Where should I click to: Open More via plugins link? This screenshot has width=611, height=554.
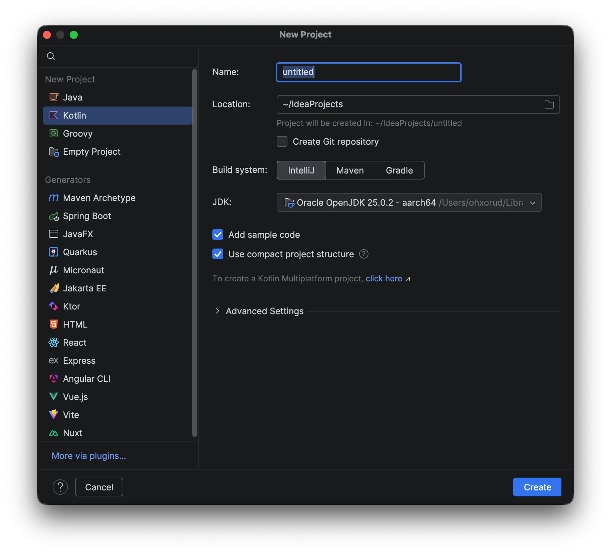point(88,456)
